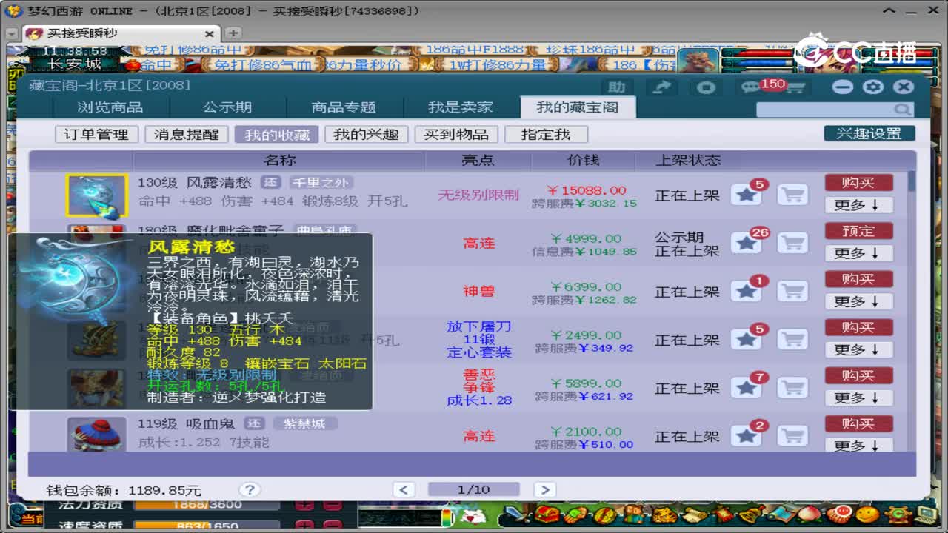Open the shopping cart icon in the title bar
The width and height of the screenshot is (948, 533).
tap(795, 87)
